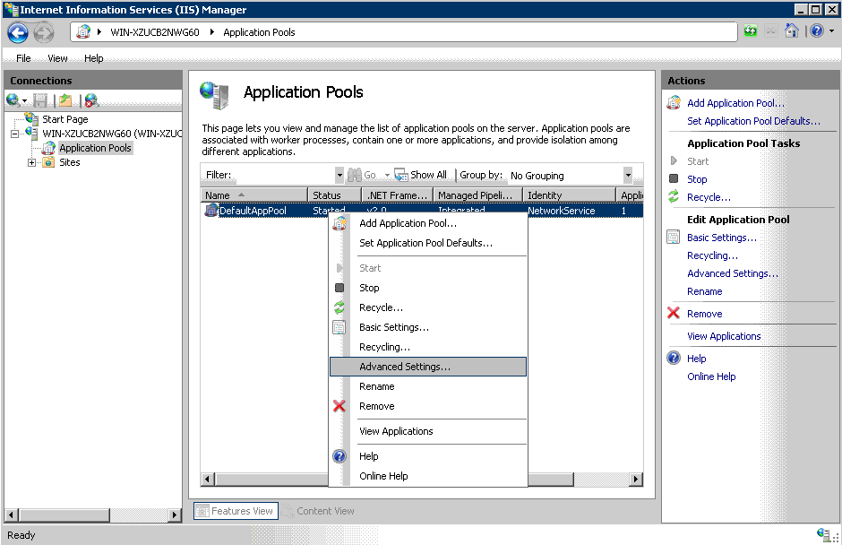Image resolution: width=842 pixels, height=545 pixels.
Task: Select Basic Settings in the context menu
Action: (394, 327)
